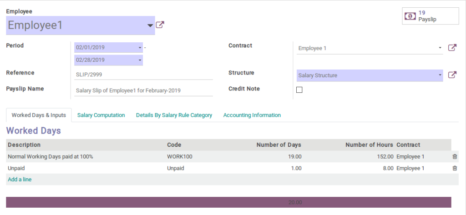
Task: Open the Contract external link icon
Action: coord(452,48)
